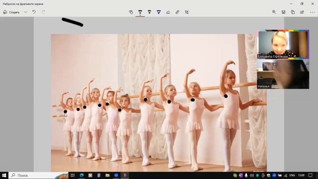Redo the undone stroke
Image resolution: width=318 pixels, height=179 pixels.
(x=43, y=12)
